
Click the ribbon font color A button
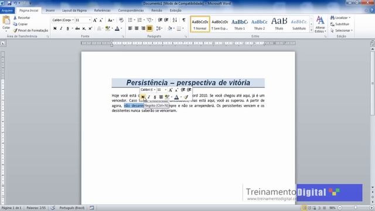click(117, 29)
